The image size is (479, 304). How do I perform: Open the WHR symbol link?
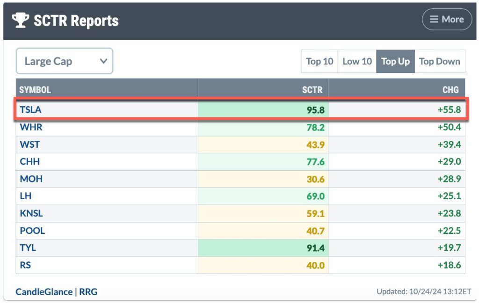[31, 127]
